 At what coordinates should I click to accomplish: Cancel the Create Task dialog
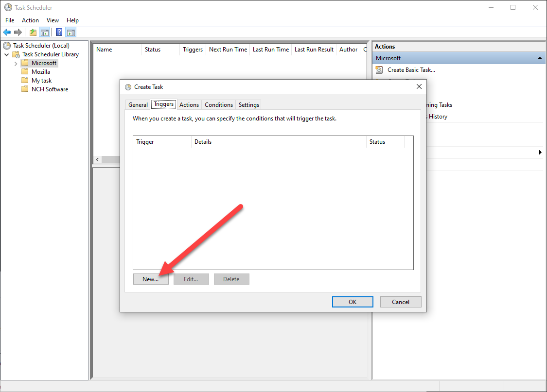tap(401, 302)
